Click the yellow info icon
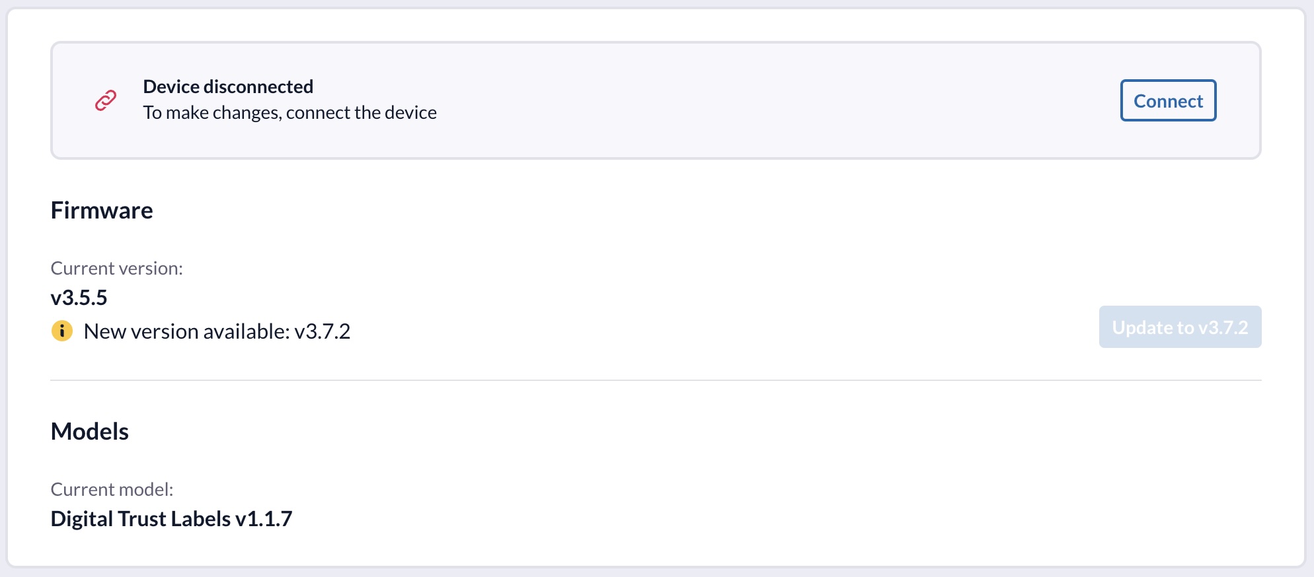Viewport: 1314px width, 577px height. 62,330
